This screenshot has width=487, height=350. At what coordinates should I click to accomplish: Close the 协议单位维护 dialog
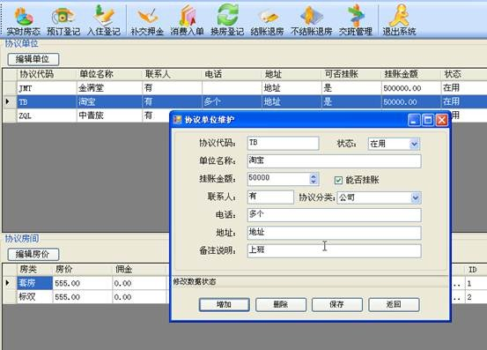tap(442, 120)
